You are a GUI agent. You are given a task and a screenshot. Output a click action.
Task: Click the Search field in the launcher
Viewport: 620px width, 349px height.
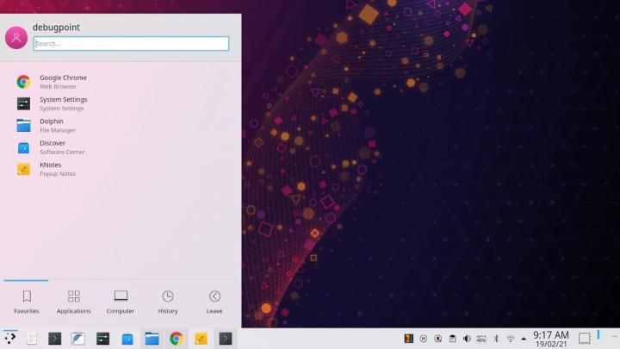tap(131, 43)
